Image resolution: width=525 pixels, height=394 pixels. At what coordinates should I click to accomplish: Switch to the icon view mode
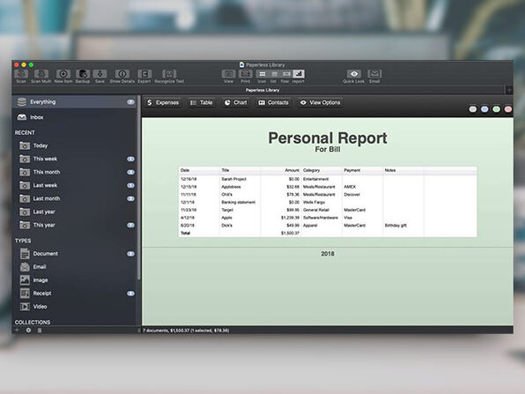[262, 74]
